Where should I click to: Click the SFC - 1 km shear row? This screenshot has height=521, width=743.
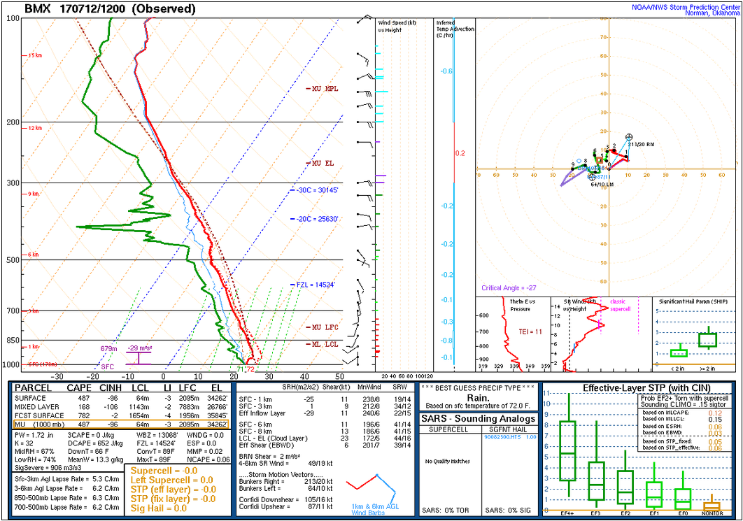point(325,399)
